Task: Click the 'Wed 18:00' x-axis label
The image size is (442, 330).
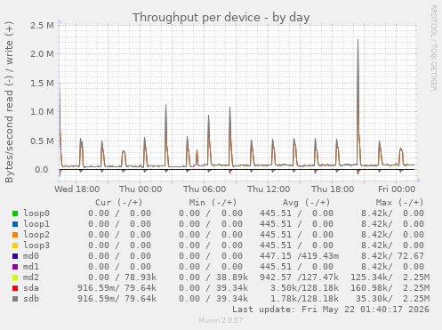Action: [76, 189]
